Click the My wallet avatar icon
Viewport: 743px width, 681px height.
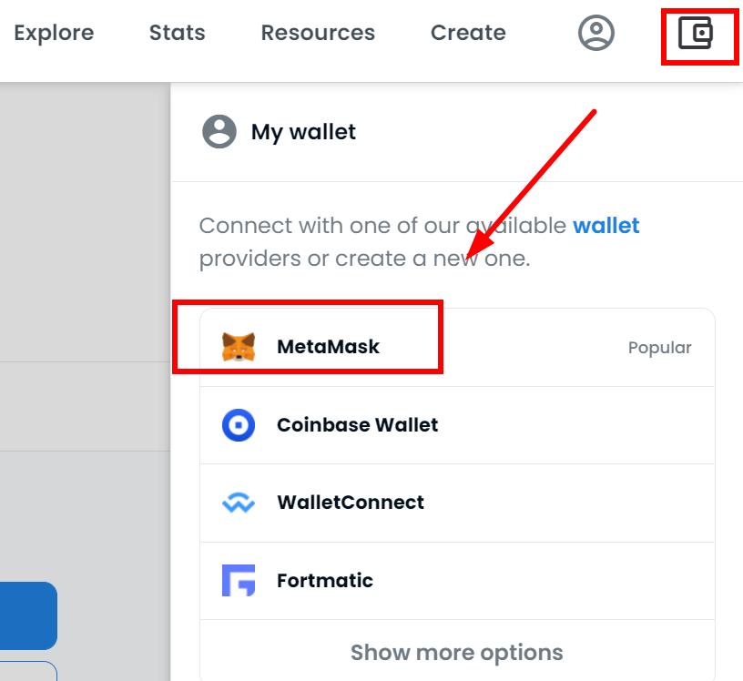219,131
